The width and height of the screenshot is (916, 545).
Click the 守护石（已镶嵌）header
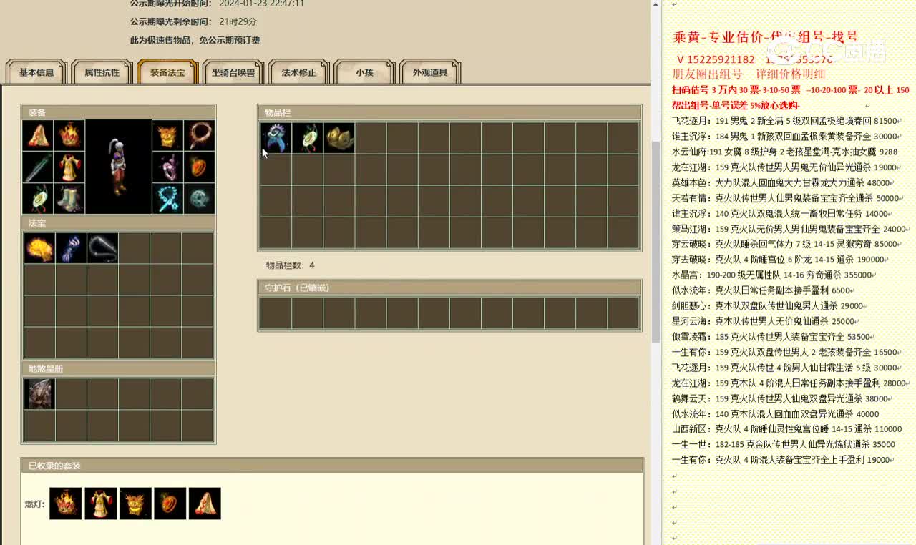pyautogui.click(x=449, y=288)
